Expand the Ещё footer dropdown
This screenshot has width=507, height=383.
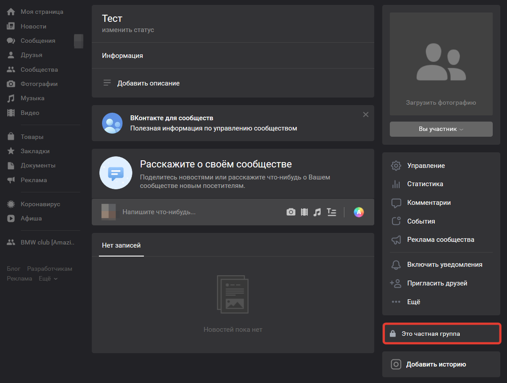[48, 279]
